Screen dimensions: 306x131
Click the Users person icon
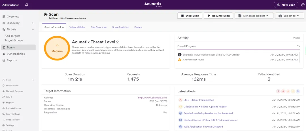pos(3,80)
